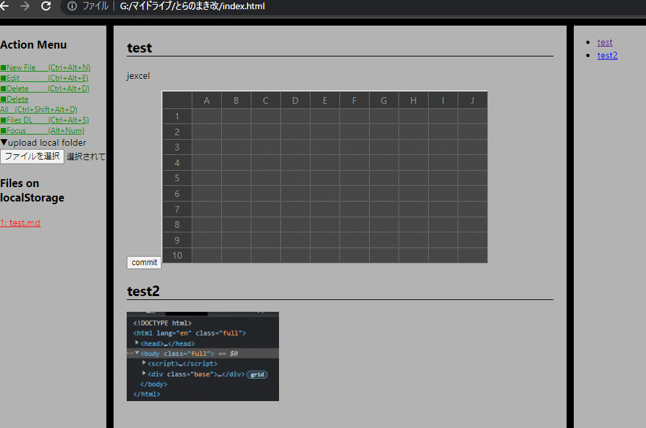Click the browser back arrow
The width and height of the screenshot is (646, 428).
[x=4, y=6]
